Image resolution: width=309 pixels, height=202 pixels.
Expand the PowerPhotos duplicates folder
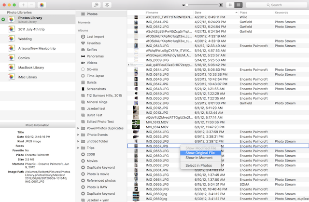[78, 128]
